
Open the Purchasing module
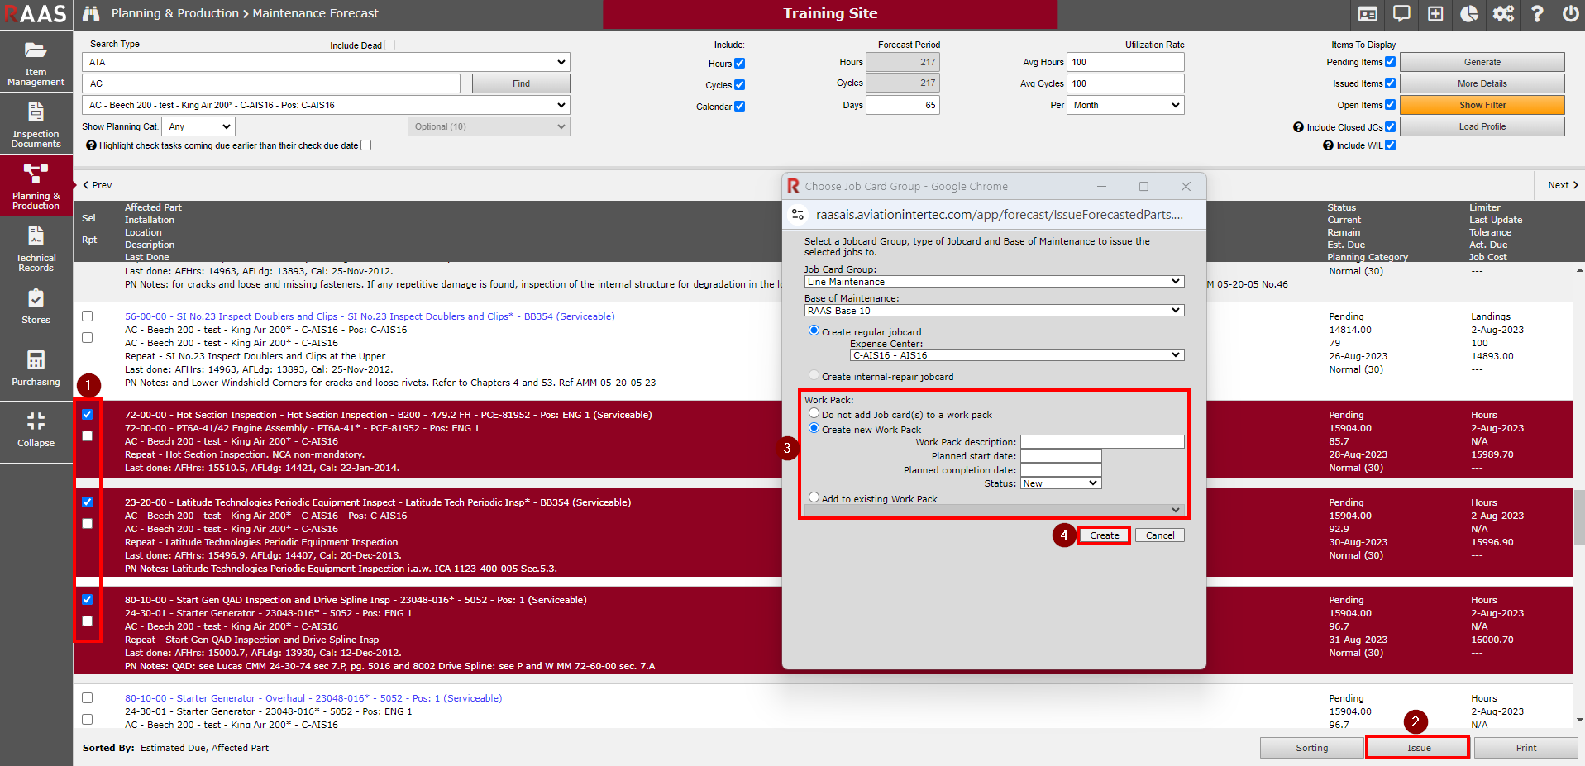click(36, 369)
